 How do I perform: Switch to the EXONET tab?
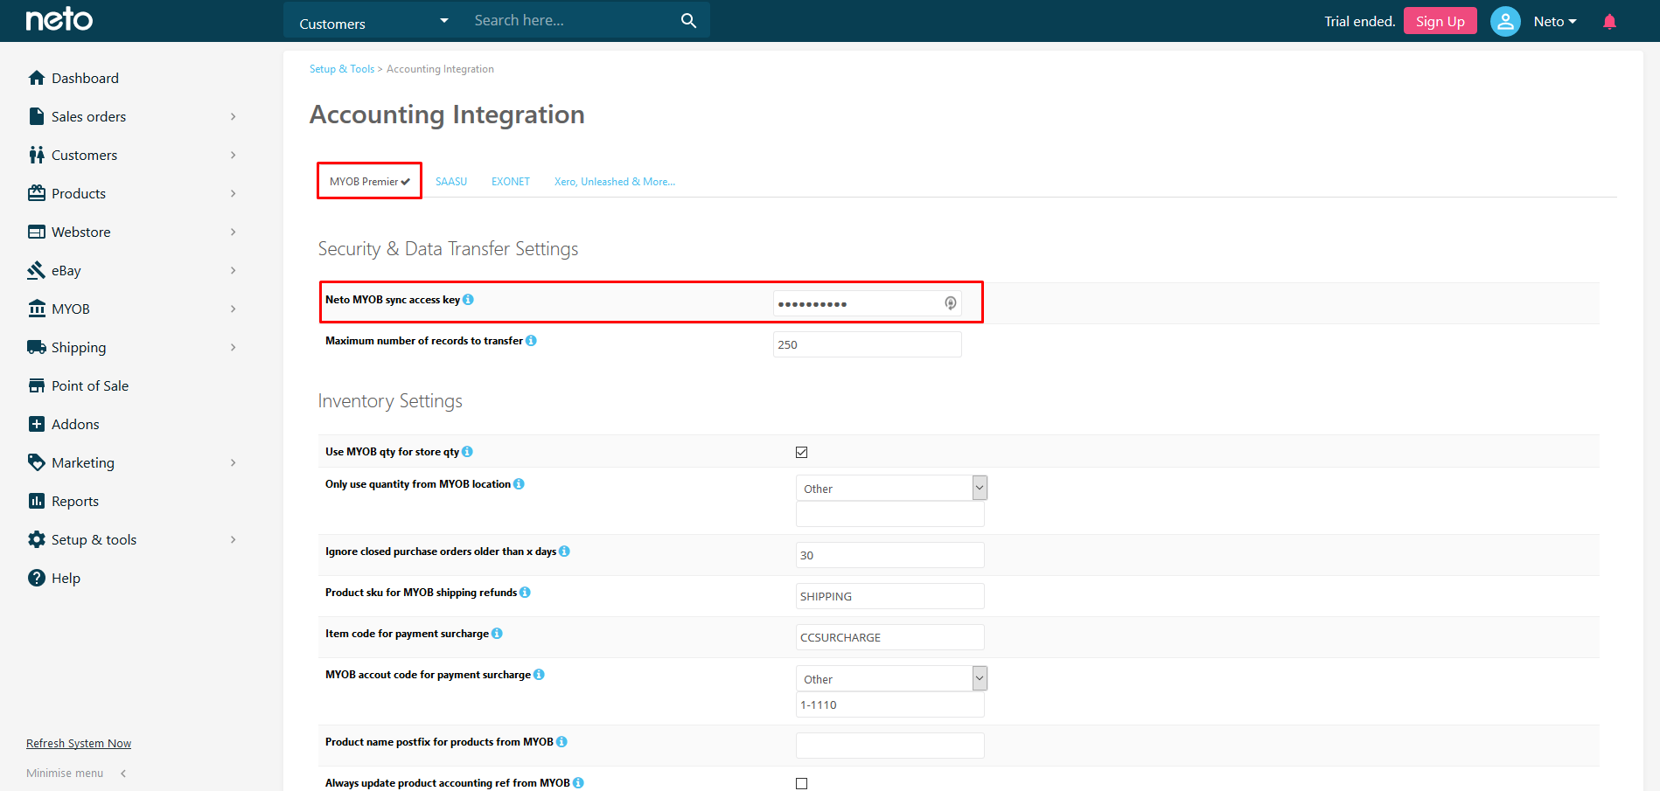pos(511,182)
